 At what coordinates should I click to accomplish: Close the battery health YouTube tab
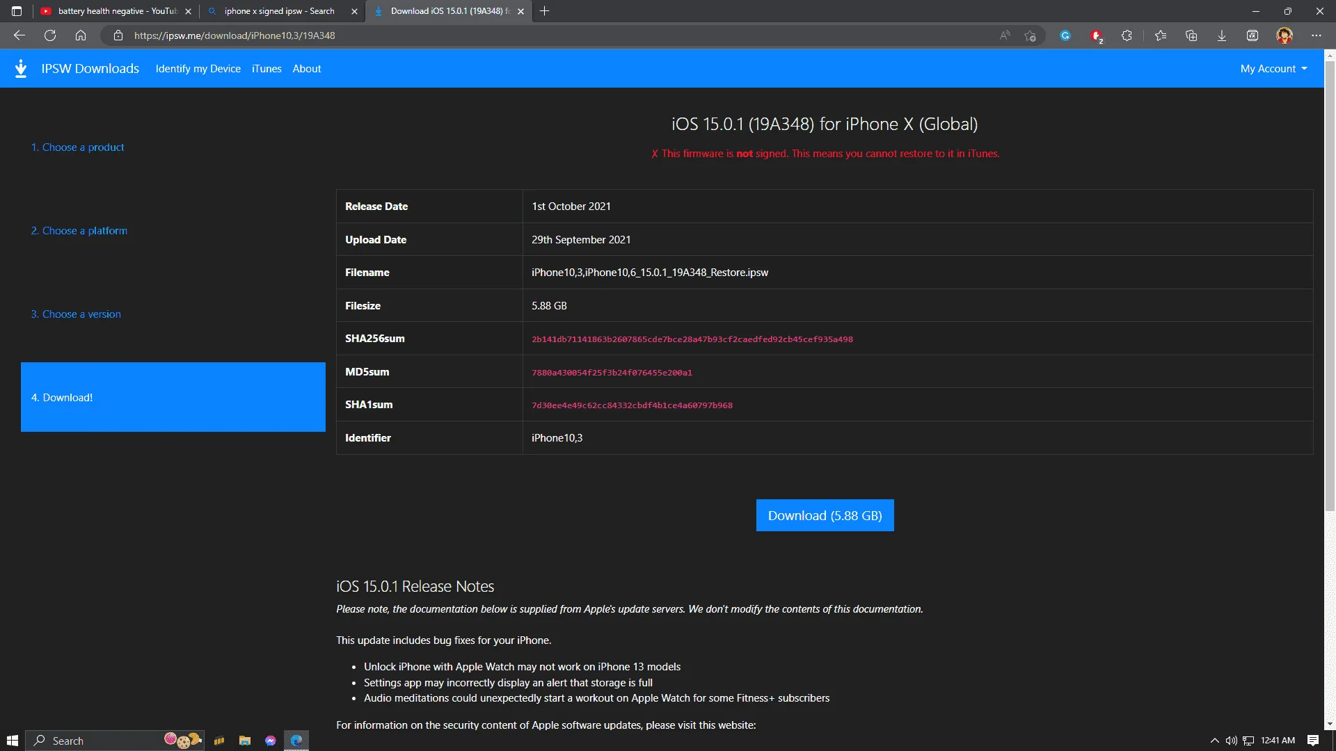188,11
